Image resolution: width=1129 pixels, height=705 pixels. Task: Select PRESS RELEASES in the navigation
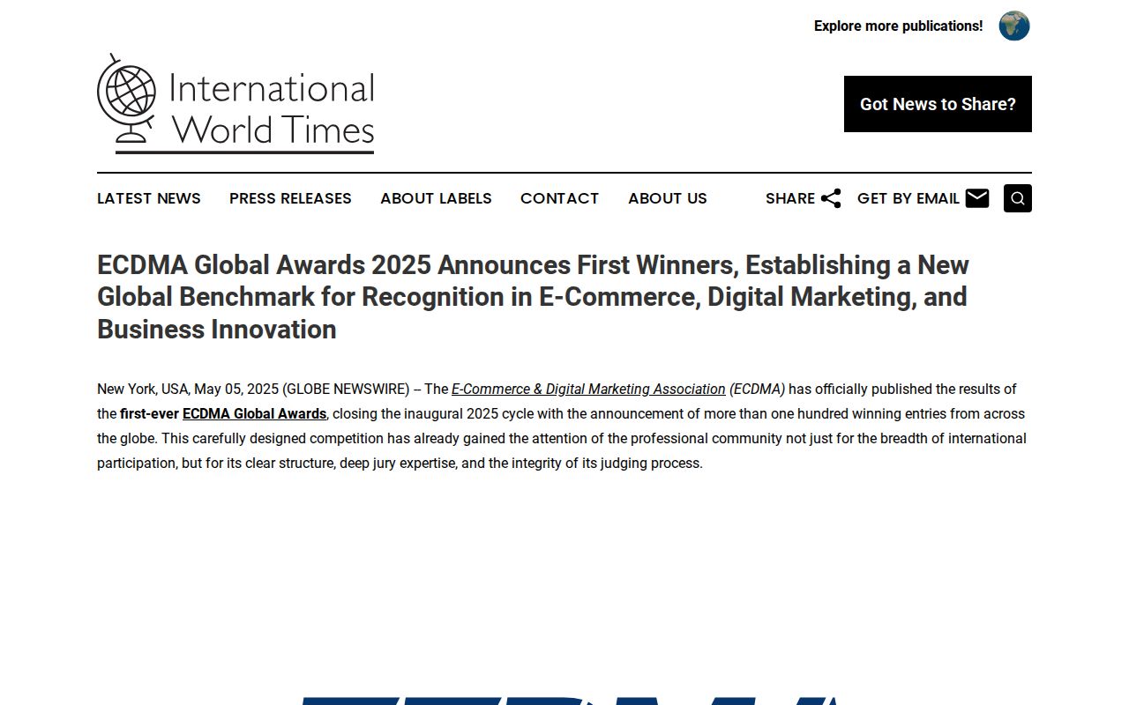pyautogui.click(x=290, y=198)
